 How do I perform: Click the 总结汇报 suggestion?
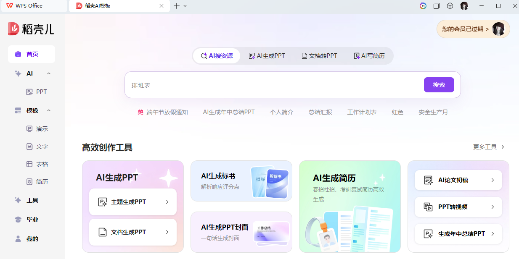coord(320,112)
